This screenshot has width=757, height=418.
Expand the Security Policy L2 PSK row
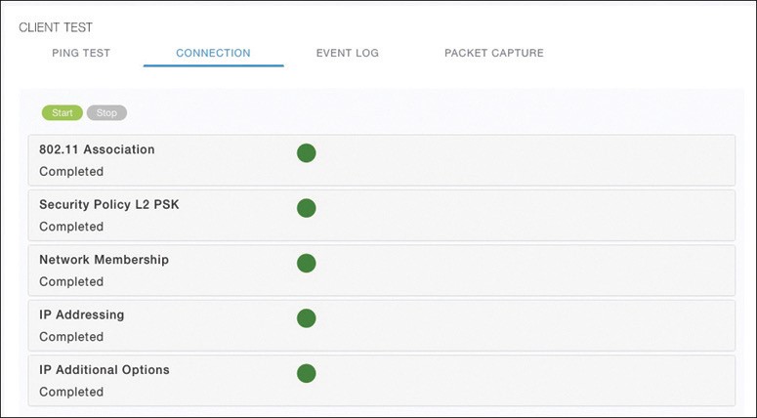pos(381,215)
